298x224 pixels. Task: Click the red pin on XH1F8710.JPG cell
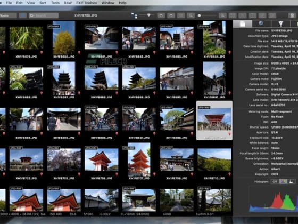tap(229, 174)
